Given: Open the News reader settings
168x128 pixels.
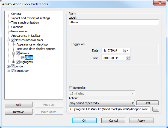Looking at the screenshot, I should 19,31.
